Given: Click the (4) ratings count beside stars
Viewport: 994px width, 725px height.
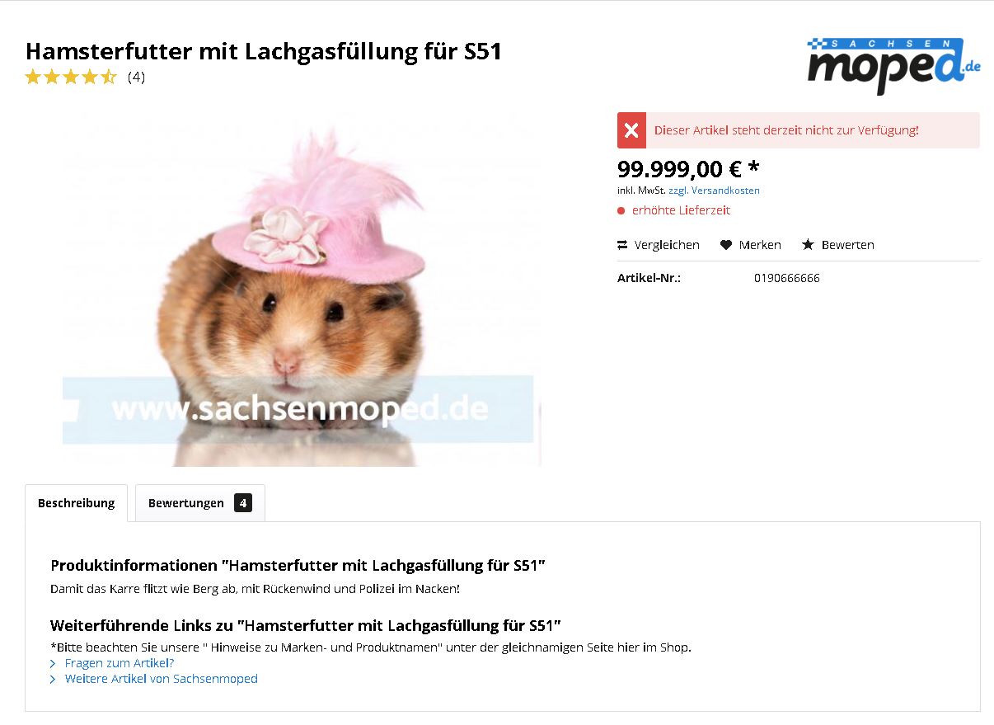Looking at the screenshot, I should point(136,78).
